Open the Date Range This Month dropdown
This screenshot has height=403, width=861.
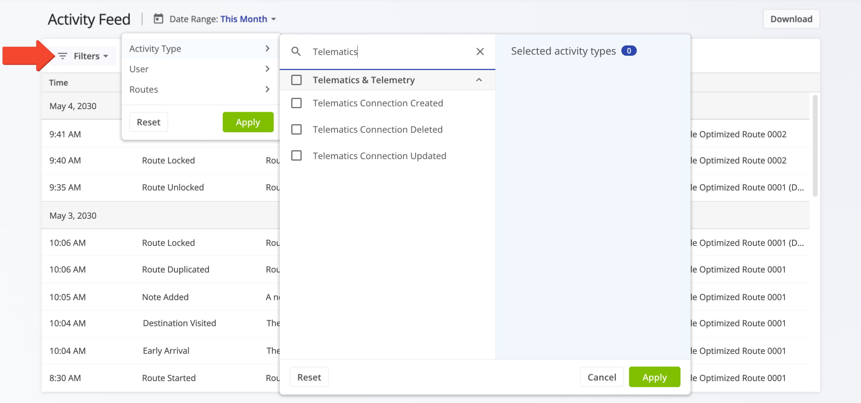click(x=248, y=19)
